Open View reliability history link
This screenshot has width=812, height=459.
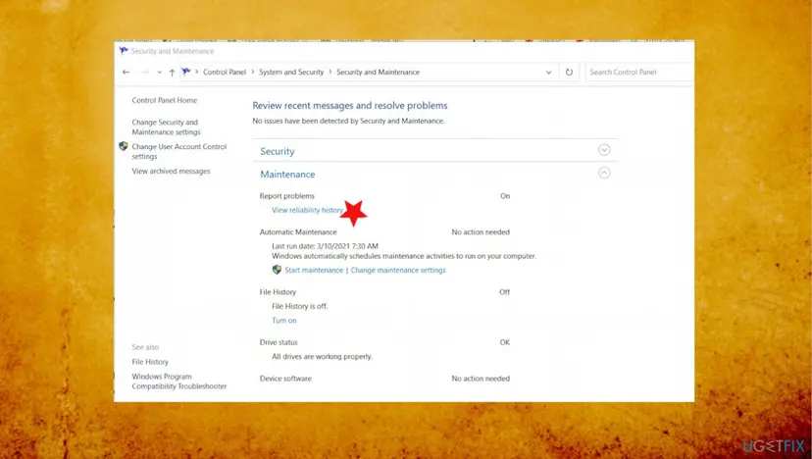coord(308,210)
